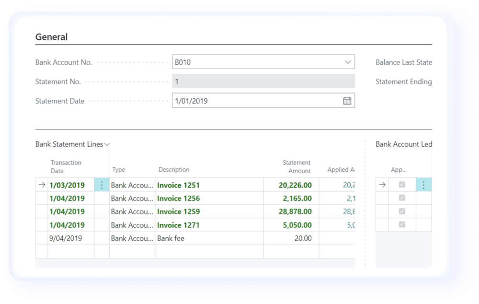
Task: Click the row arrow in the ledger panel
Action: 383,185
